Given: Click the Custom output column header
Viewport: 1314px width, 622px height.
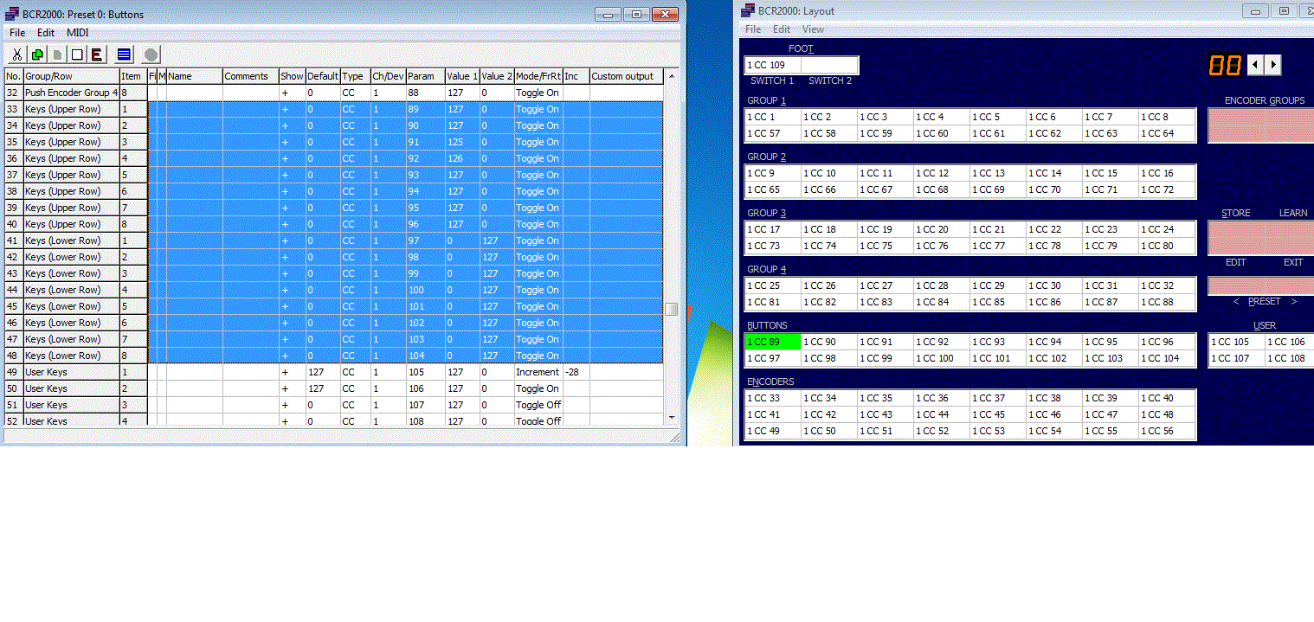Looking at the screenshot, I should 627,76.
